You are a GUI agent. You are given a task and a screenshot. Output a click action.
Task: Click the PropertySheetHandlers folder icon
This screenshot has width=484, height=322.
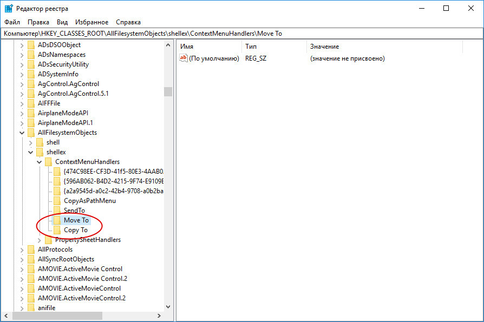(49, 240)
